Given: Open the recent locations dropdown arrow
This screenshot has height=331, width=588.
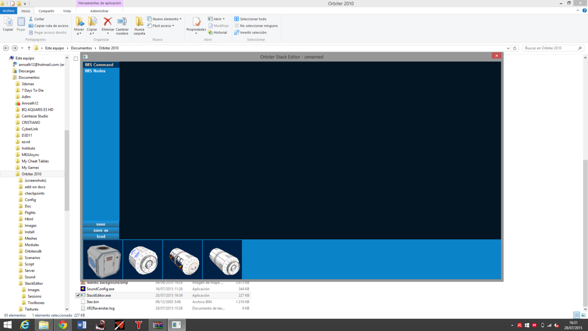Looking at the screenshot, I should (22, 48).
